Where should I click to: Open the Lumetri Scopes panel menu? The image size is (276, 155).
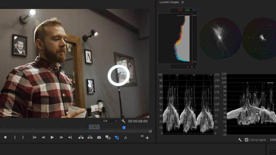pyautogui.click(x=183, y=2)
